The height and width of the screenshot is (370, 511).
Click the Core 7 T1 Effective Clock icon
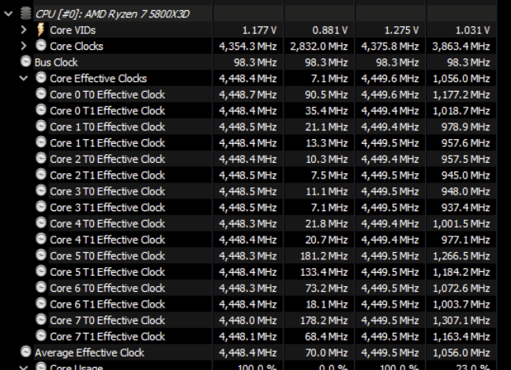(41, 336)
